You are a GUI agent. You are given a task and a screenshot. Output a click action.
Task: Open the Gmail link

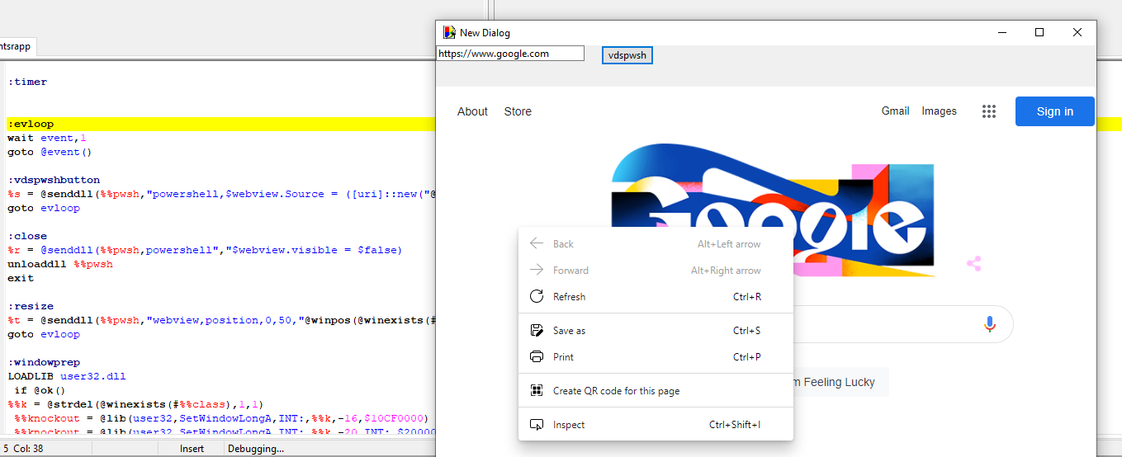coord(895,111)
